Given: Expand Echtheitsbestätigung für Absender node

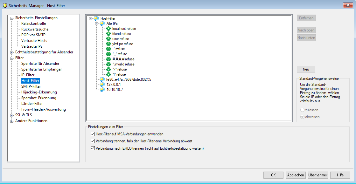Looking at the screenshot, I should [12, 52].
